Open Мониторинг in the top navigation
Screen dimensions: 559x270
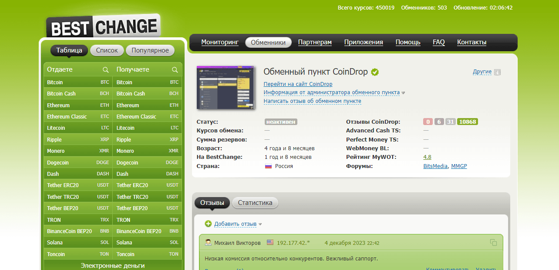pyautogui.click(x=220, y=42)
